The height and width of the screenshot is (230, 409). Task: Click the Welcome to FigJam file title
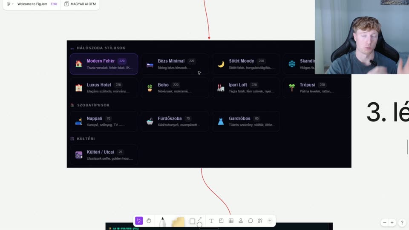[32, 4]
